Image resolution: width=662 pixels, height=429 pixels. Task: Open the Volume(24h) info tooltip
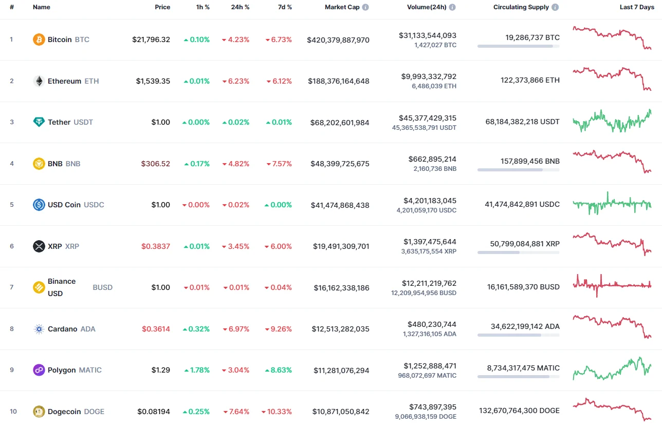452,7
